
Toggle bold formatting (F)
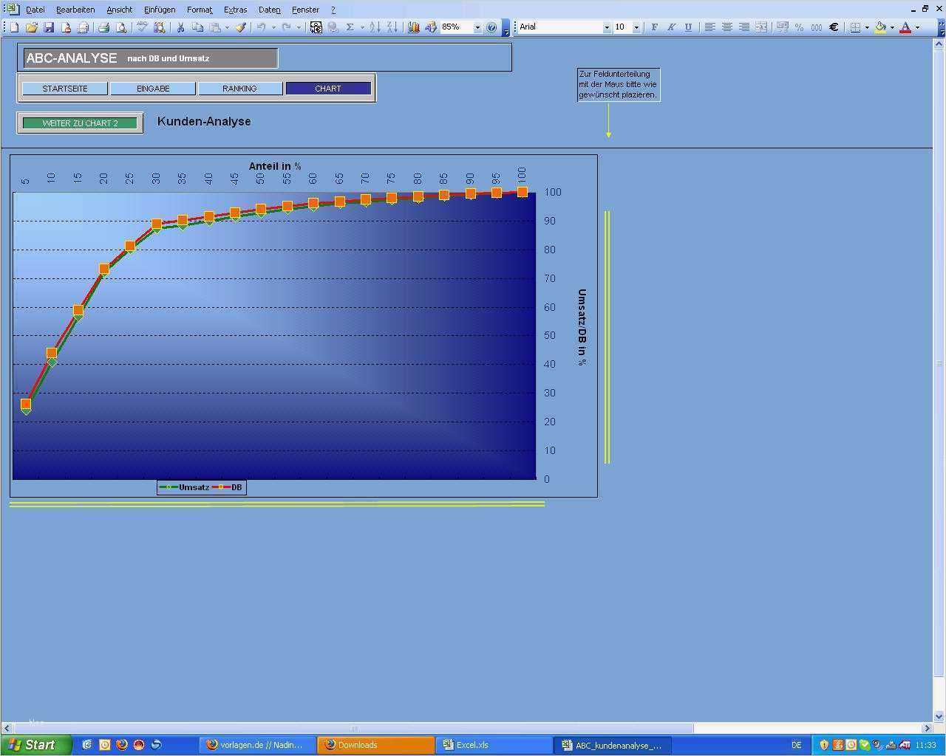tap(654, 27)
